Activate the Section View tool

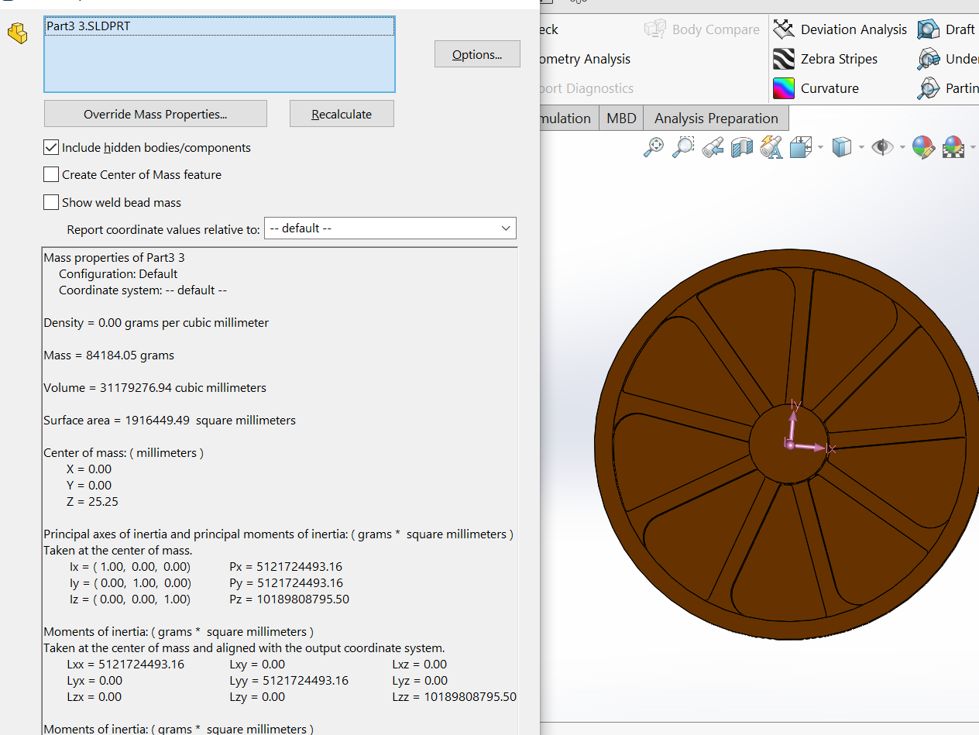(742, 146)
